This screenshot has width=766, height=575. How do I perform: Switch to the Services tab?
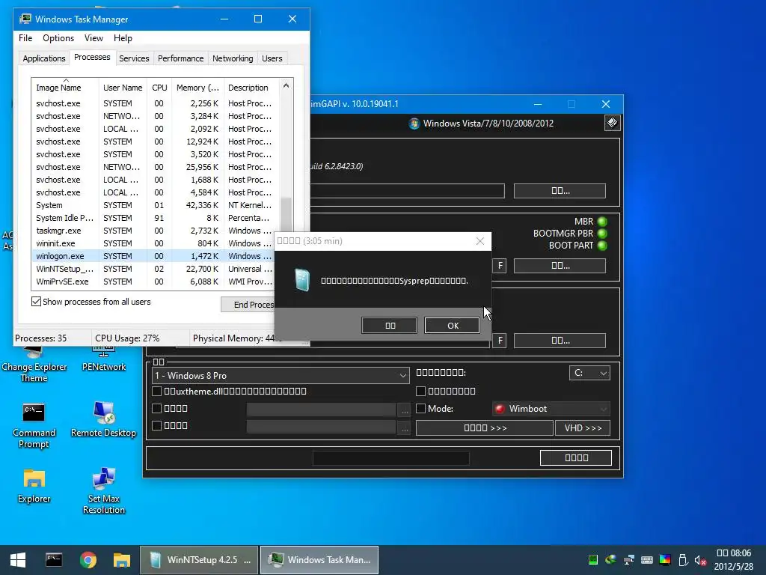134,58
